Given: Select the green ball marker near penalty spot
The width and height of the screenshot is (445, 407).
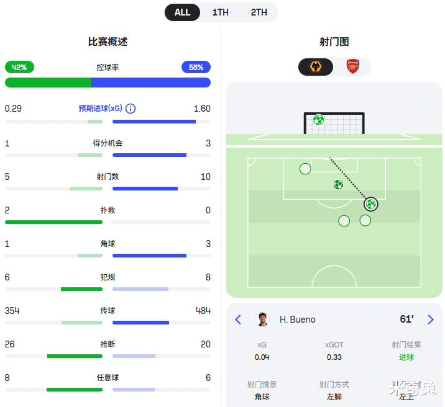Looking at the screenshot, I should point(338,184).
